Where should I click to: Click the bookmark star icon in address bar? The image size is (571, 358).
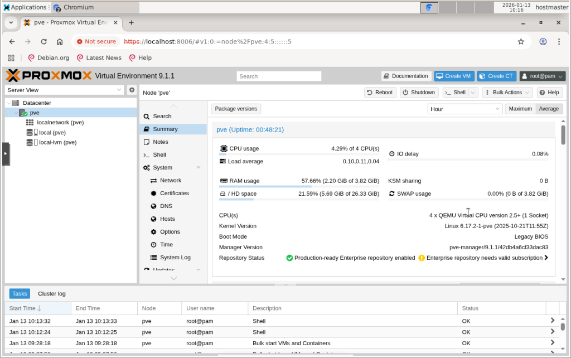coord(521,41)
